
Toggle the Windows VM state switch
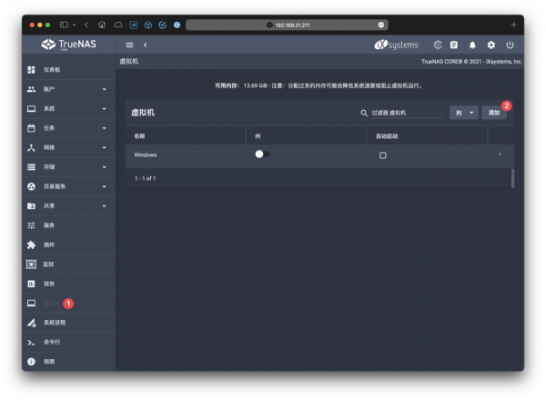click(262, 154)
